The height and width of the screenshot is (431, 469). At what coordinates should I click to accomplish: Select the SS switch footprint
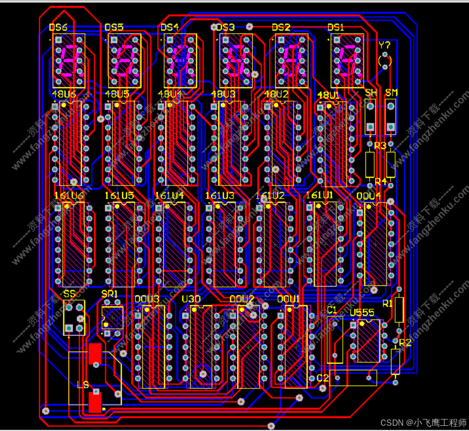point(75,317)
